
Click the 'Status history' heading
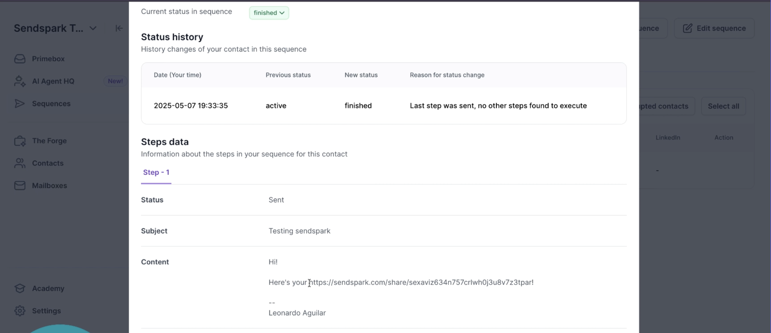(x=172, y=37)
